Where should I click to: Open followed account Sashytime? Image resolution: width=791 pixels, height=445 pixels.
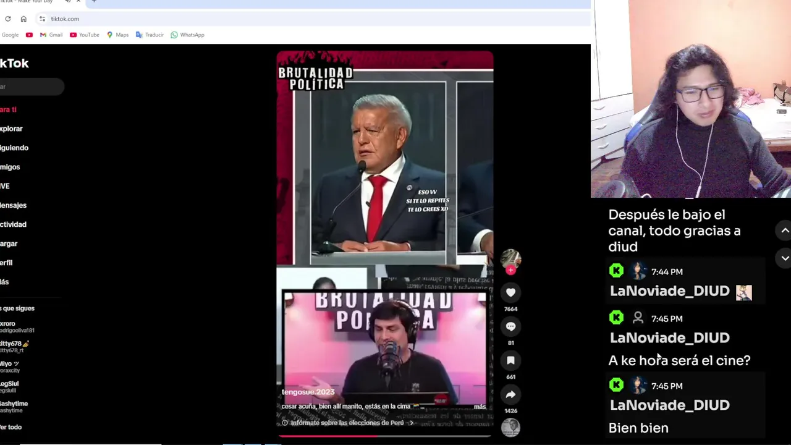[x=14, y=407]
